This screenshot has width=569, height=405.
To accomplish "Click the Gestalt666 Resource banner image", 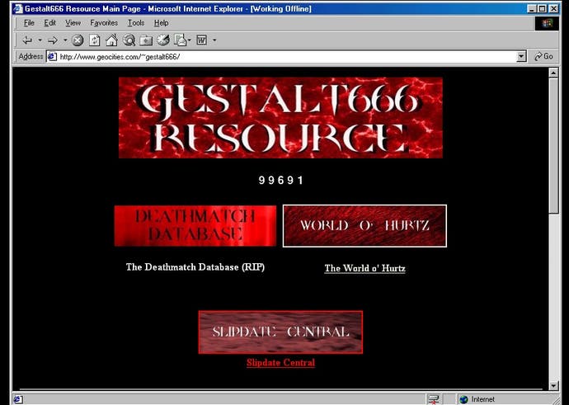I will (x=280, y=118).
